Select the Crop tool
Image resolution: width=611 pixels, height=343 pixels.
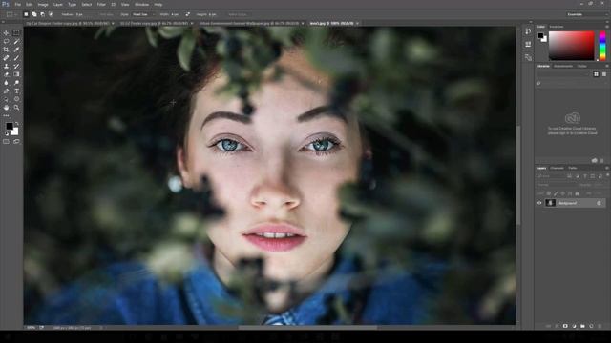tap(6, 50)
